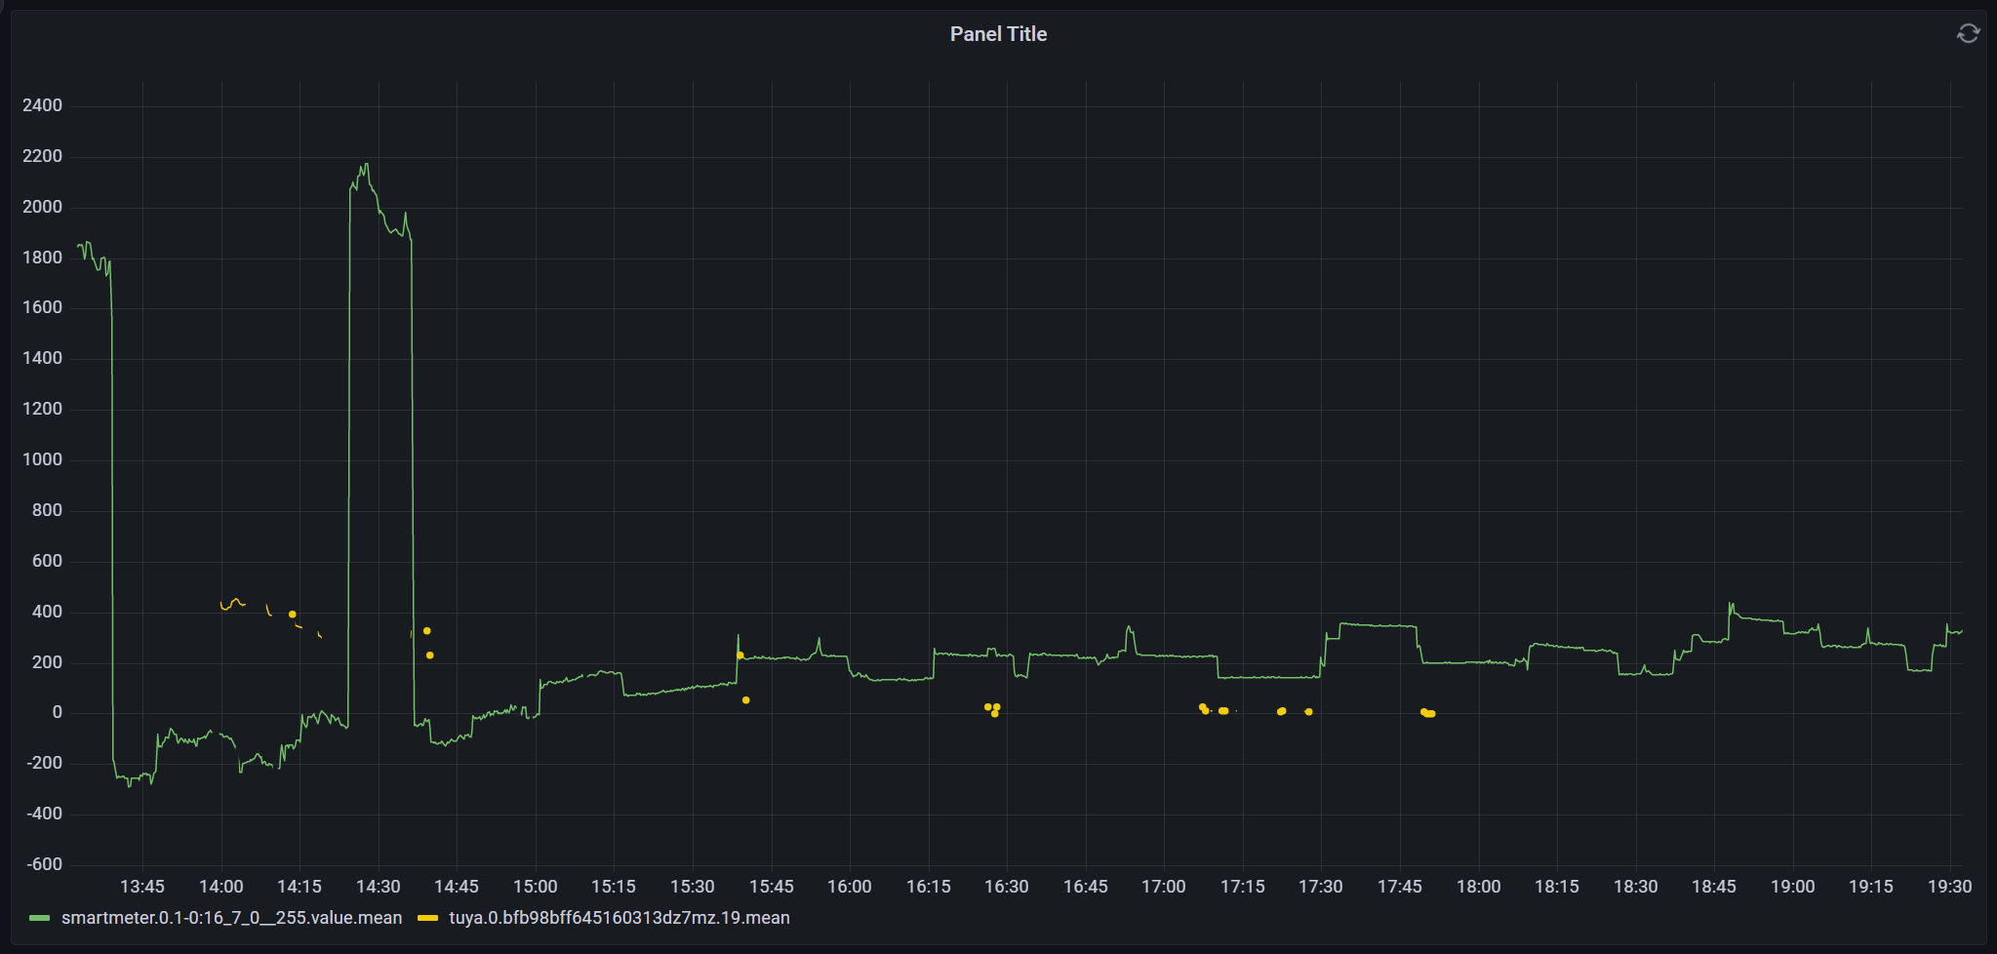Click the 19:30 time axis label
This screenshot has height=954, width=1997.
(1950, 887)
